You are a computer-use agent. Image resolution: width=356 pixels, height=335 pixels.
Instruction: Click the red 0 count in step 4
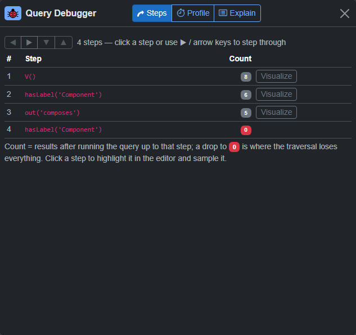tap(246, 130)
